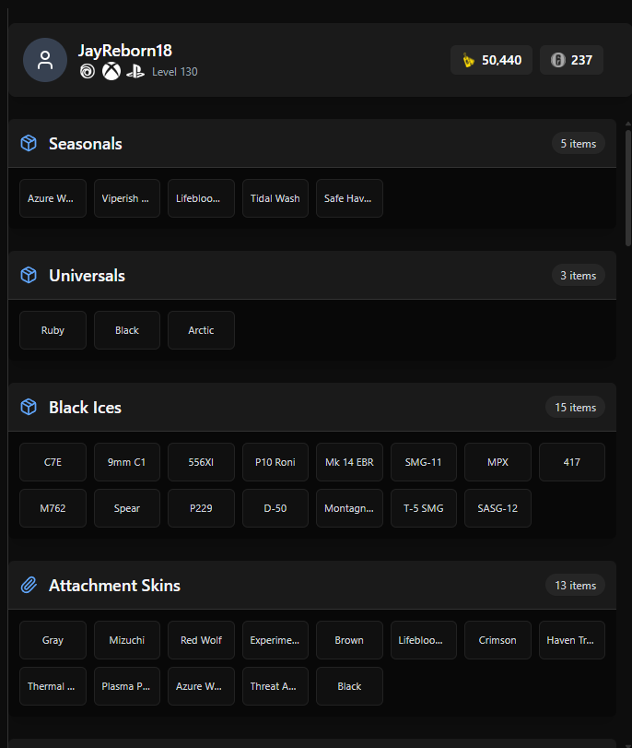
Task: Click the cube icon beside Black Ices
Action: click(29, 407)
